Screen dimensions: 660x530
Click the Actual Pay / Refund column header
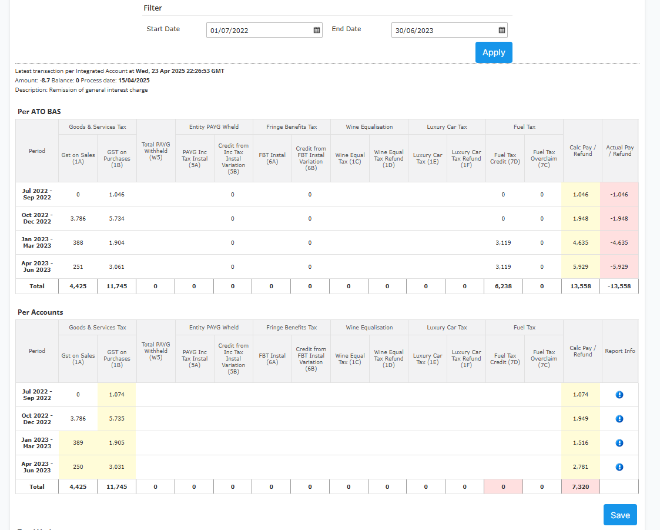click(619, 151)
